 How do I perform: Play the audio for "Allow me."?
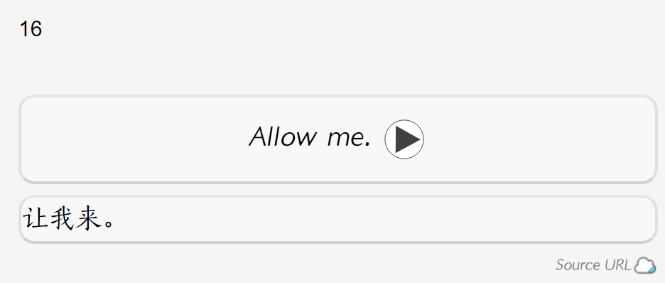tap(404, 139)
